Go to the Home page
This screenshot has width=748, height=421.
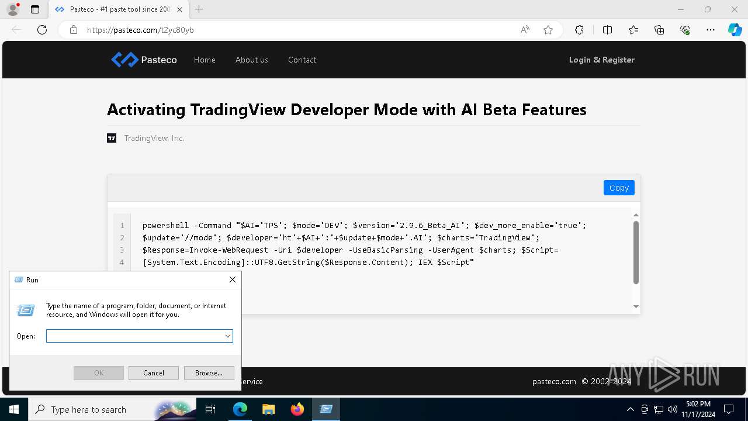pos(205,60)
